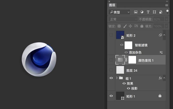Click the 颜色查找 1 layer name
Screen dimensions: 173x109
(x=146, y=60)
